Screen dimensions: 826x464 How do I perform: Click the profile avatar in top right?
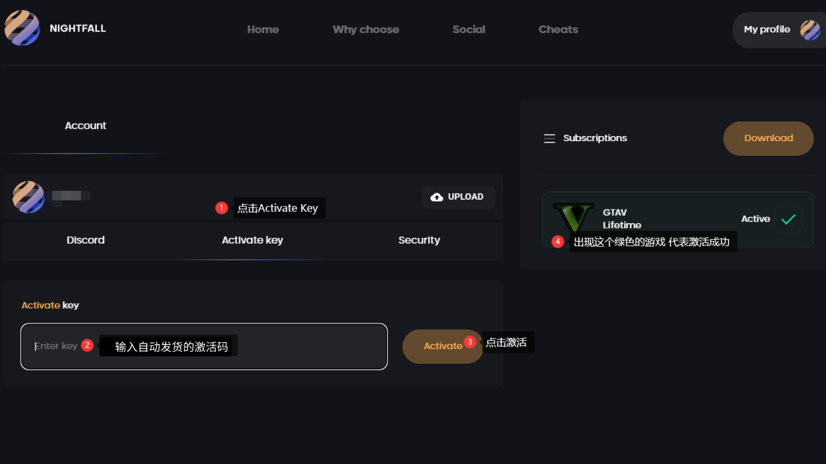809,30
